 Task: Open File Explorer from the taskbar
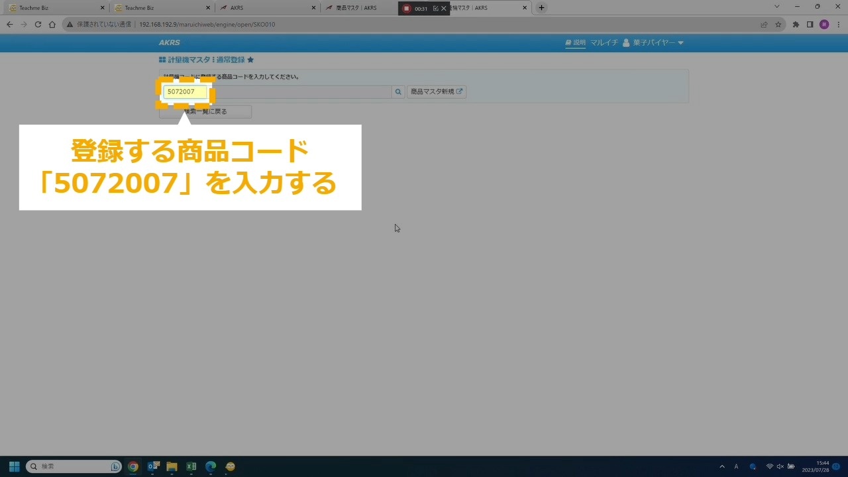tap(172, 466)
